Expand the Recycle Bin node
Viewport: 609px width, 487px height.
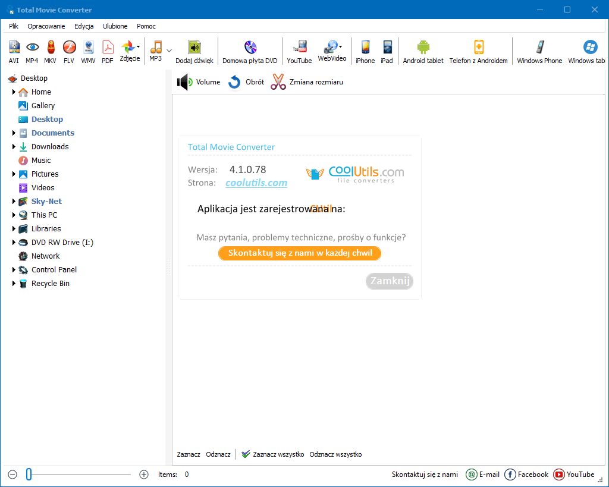pyautogui.click(x=14, y=283)
